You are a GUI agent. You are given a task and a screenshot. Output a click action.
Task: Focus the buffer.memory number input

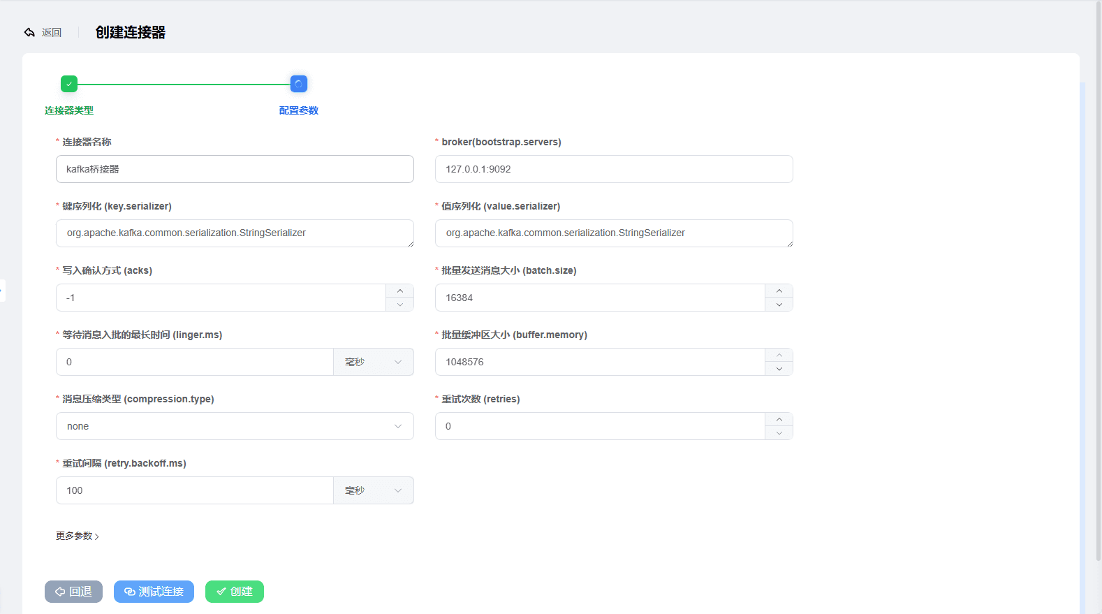pyautogui.click(x=600, y=362)
